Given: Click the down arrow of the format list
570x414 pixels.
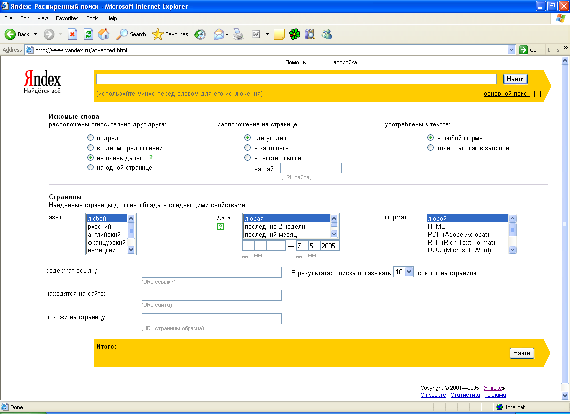Looking at the screenshot, I should [512, 249].
